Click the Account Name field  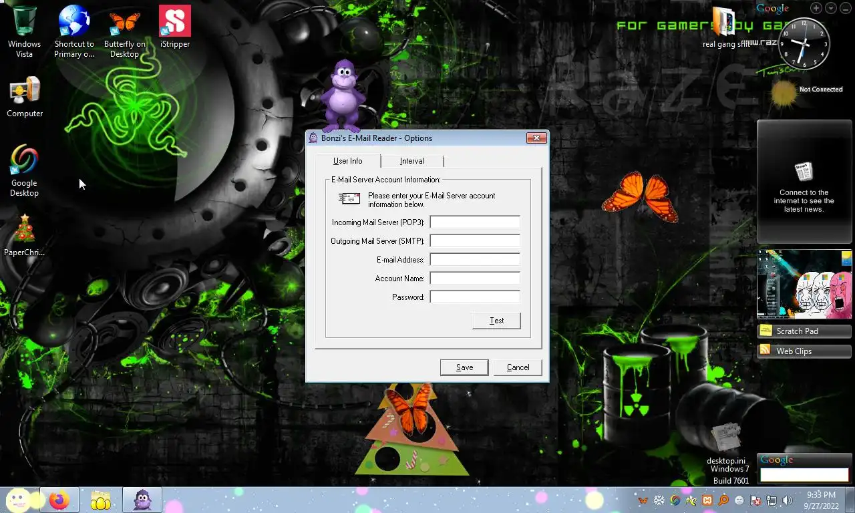(x=475, y=278)
